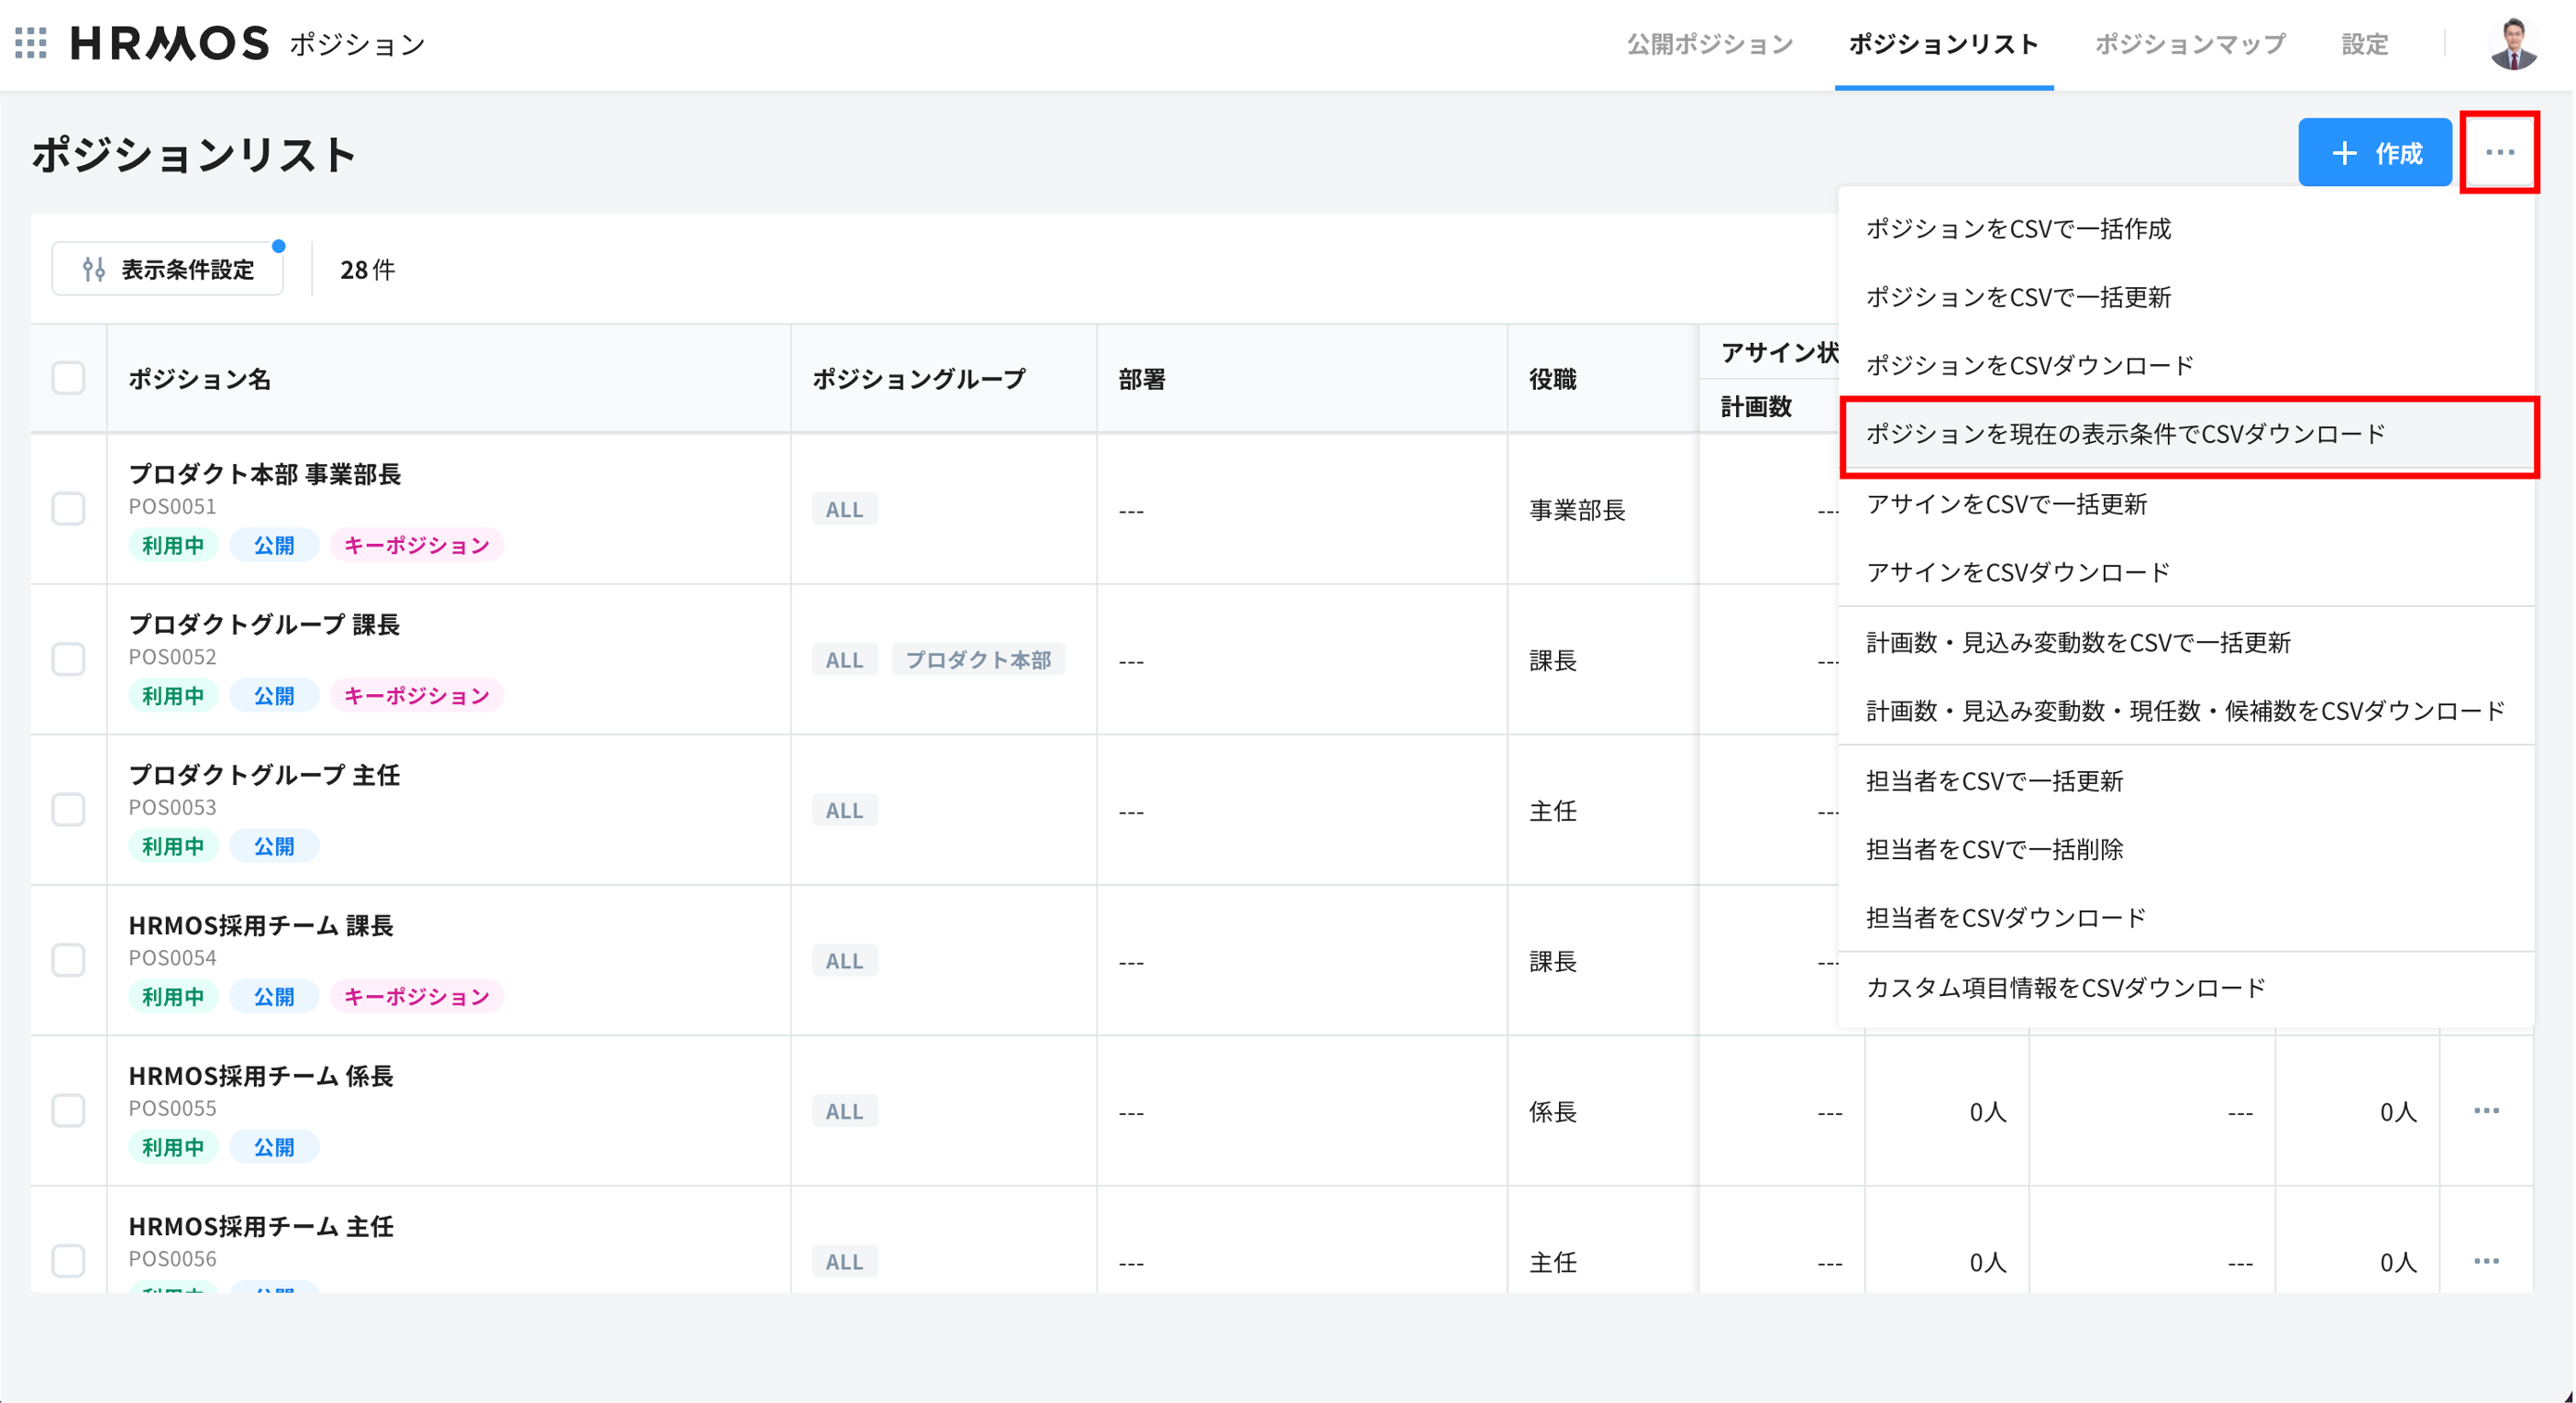The image size is (2576, 1403).
Task: Check the checkbox for プロダクトグループ 課長
Action: pos(68,660)
